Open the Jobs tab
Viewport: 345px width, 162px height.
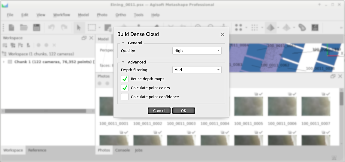pyautogui.click(x=139, y=150)
